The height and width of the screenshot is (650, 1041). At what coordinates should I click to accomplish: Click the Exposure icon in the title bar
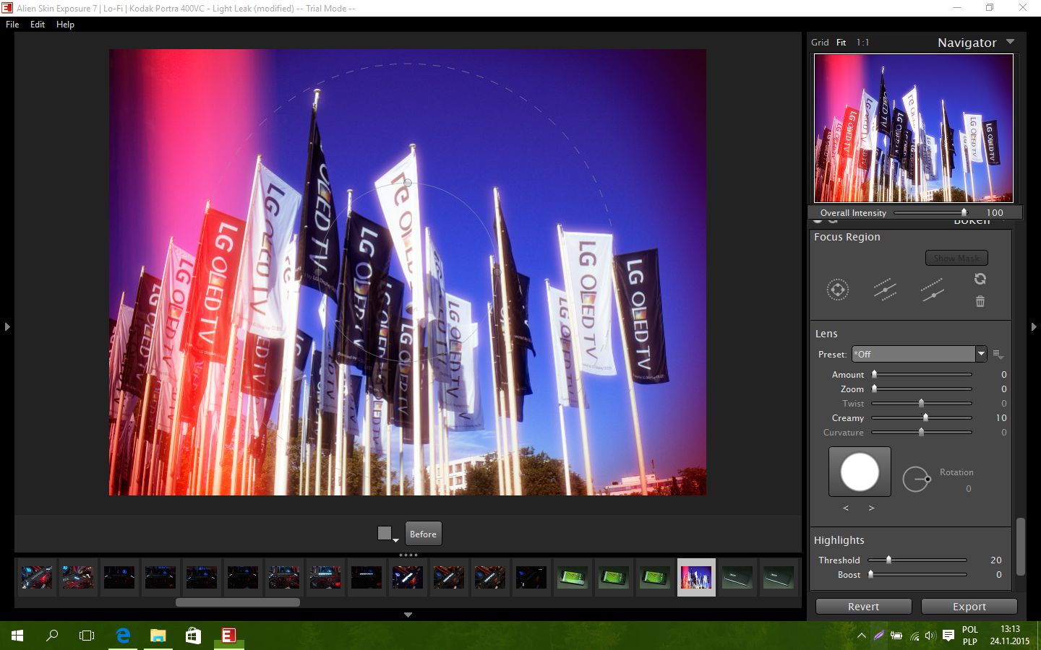7,8
